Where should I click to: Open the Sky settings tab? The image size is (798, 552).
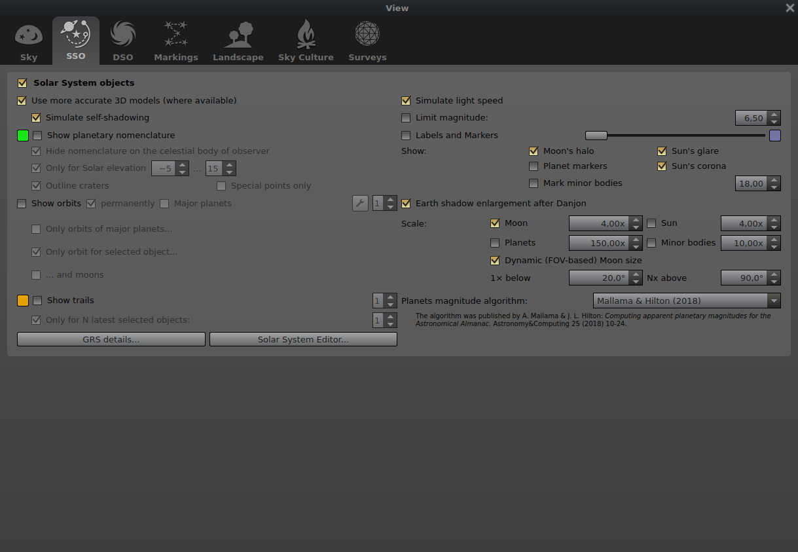coord(29,41)
